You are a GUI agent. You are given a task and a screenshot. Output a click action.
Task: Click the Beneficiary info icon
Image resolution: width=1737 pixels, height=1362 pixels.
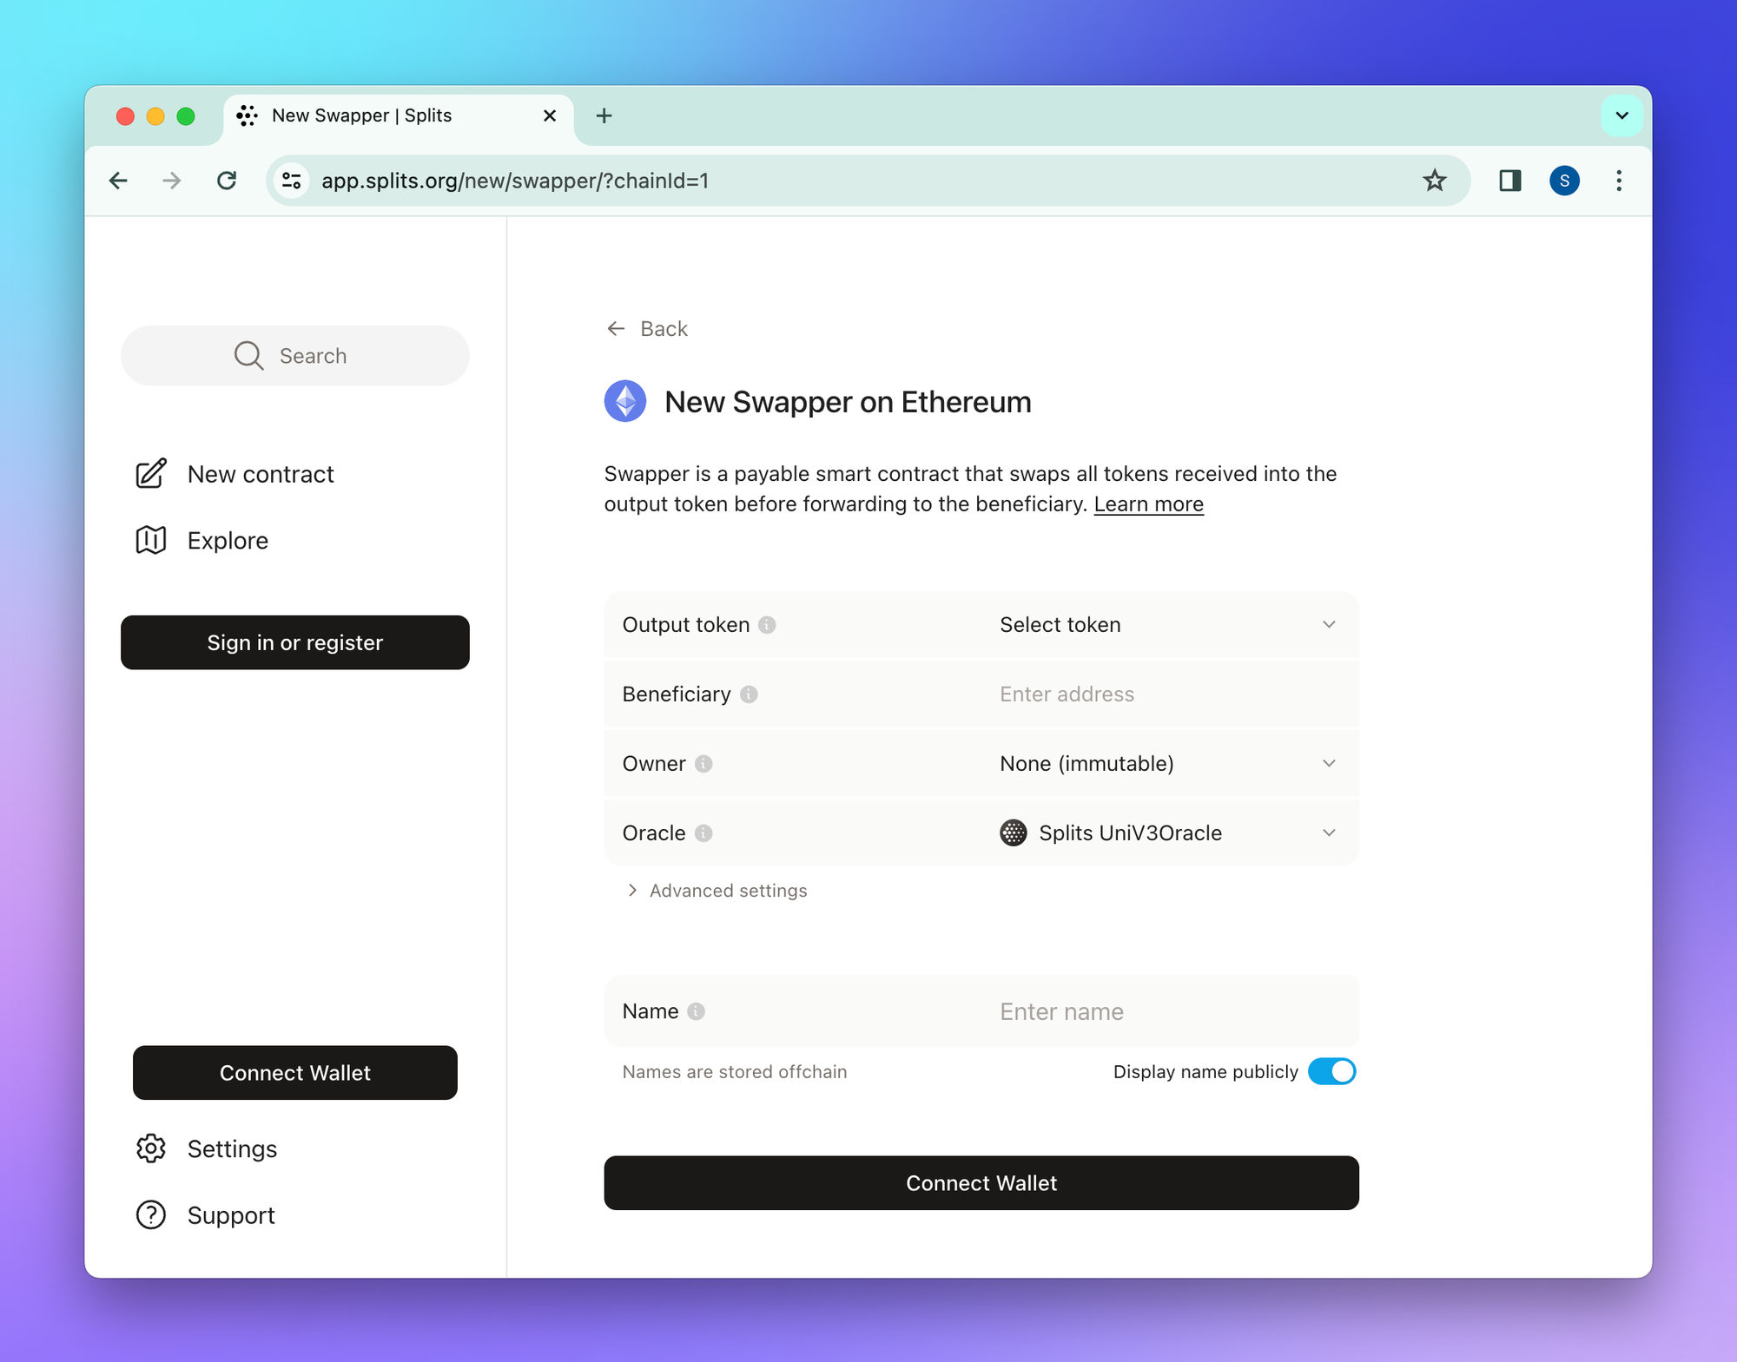(749, 694)
